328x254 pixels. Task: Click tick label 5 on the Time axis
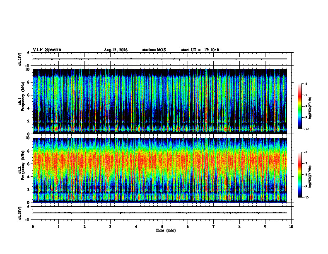point(162,227)
